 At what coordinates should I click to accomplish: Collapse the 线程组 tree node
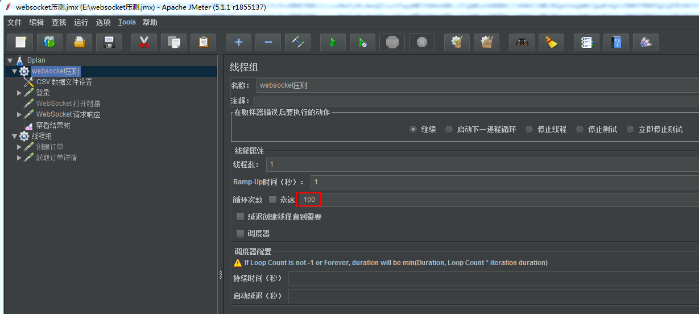point(14,136)
